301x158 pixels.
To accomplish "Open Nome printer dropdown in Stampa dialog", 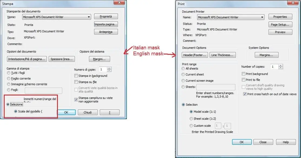I will coord(57,17).
